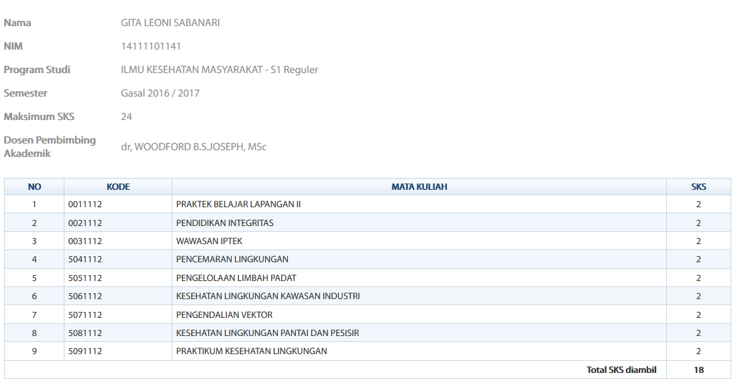
Task: Select course code 0021112
Action: [x=85, y=223]
